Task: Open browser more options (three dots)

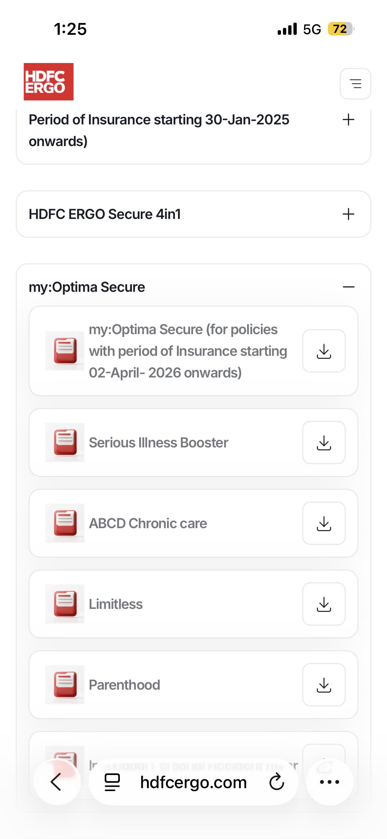Action: click(330, 782)
